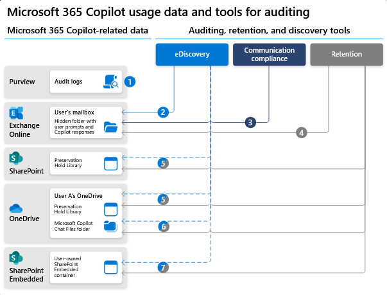This screenshot has height=295, width=387.
Task: Select the Communication compliance box
Action: [x=269, y=55]
